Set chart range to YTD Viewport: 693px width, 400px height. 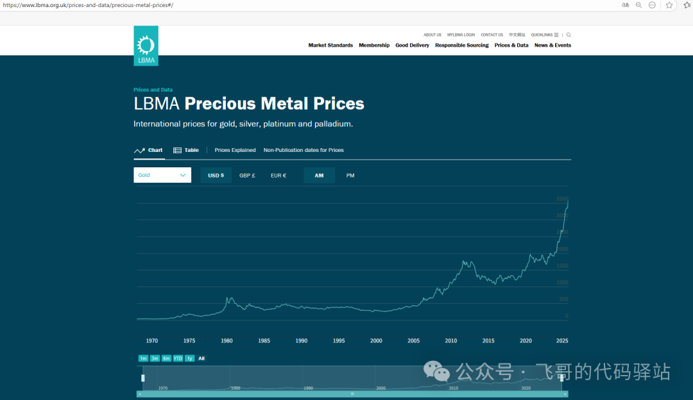178,358
